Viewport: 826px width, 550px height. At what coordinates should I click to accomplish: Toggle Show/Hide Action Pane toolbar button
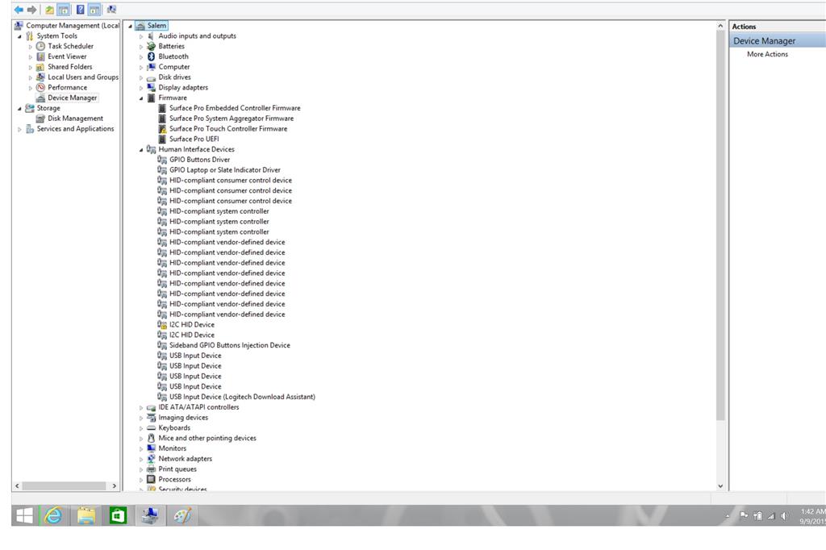tap(94, 10)
